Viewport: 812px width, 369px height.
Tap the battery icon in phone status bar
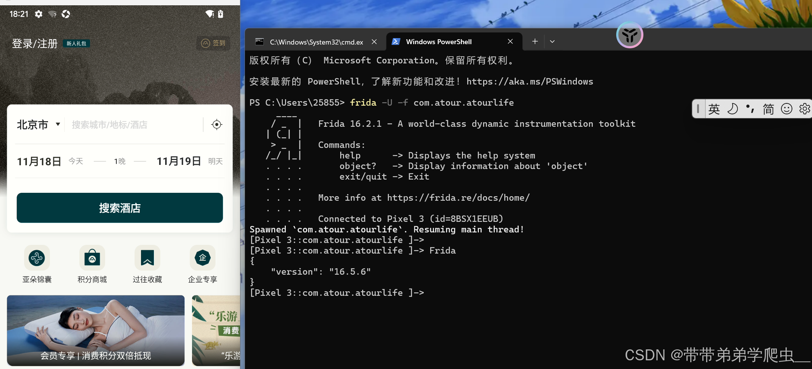[x=221, y=14]
